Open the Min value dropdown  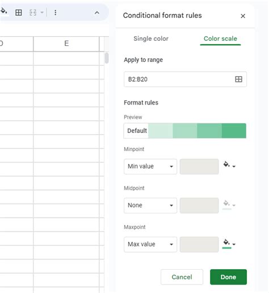pyautogui.click(x=150, y=166)
